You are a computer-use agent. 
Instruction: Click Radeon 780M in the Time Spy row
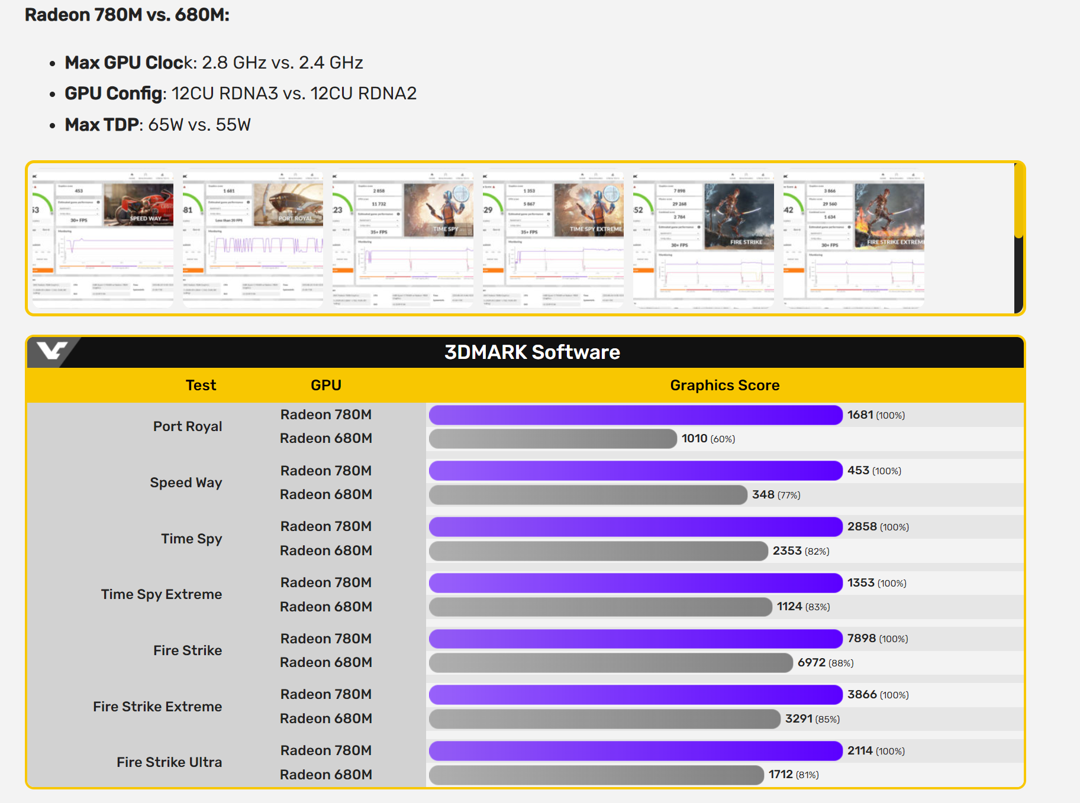[326, 526]
